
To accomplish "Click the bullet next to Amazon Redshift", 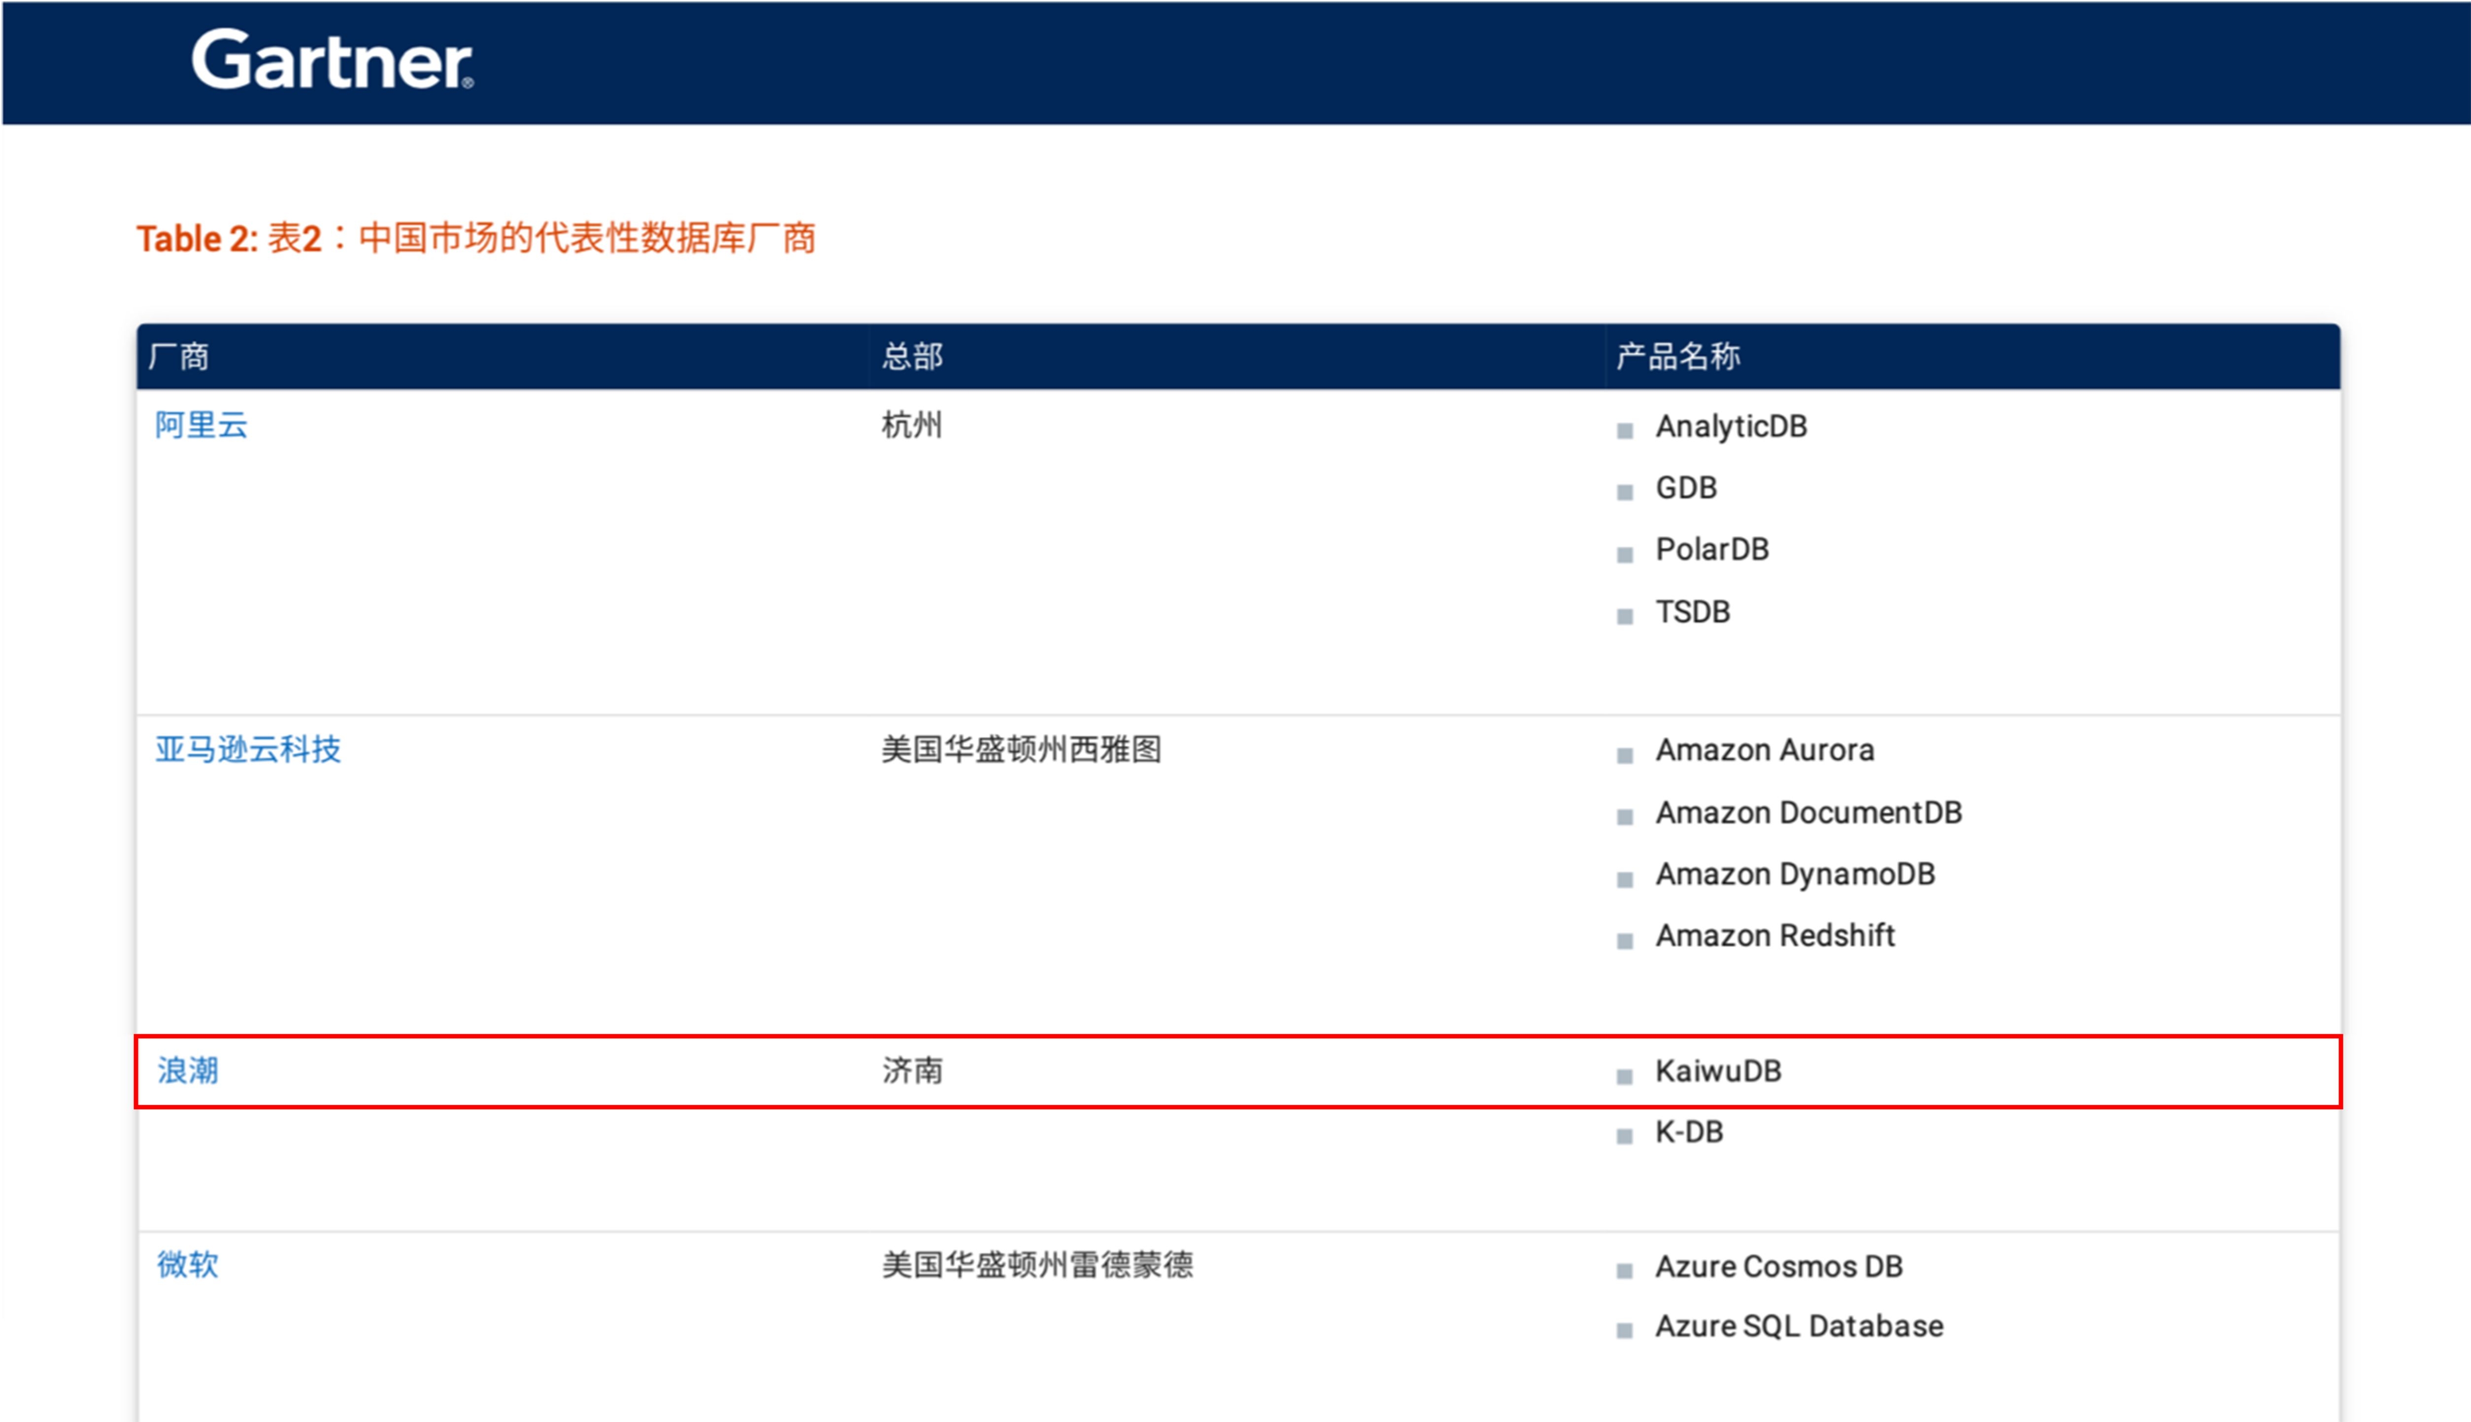I will tap(1625, 942).
